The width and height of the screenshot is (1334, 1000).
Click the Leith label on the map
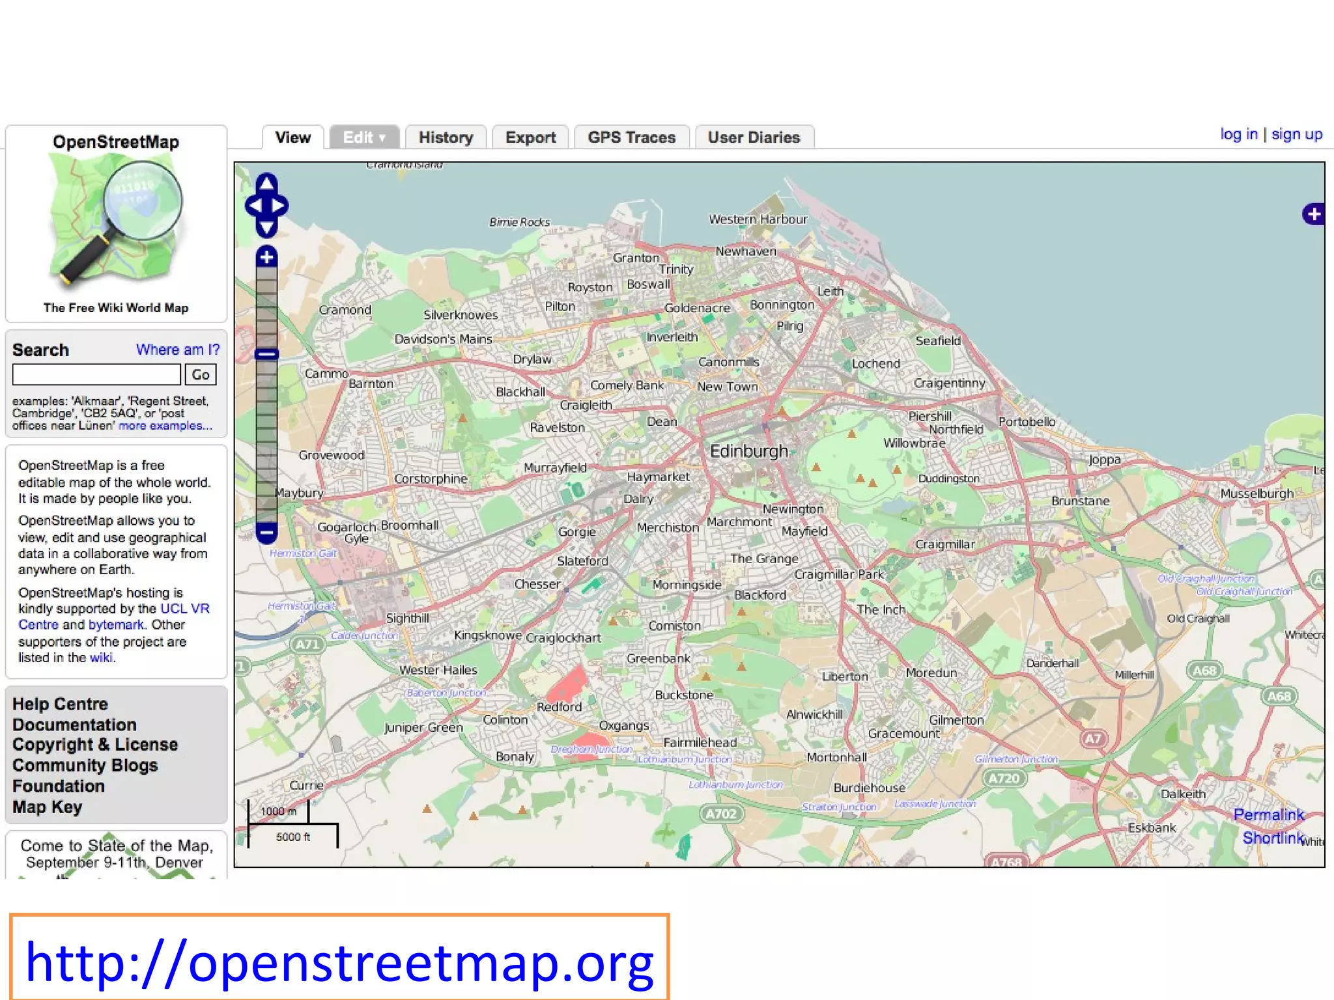[x=830, y=292]
